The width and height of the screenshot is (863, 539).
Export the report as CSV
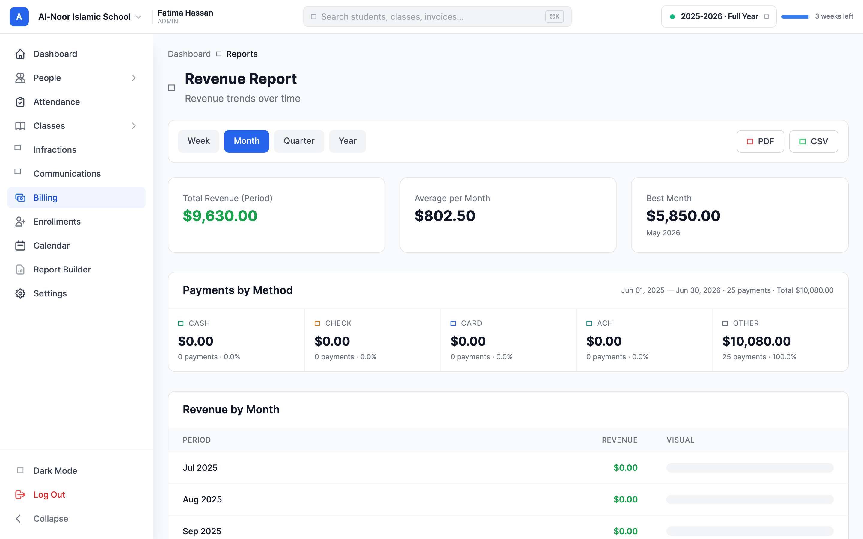pyautogui.click(x=814, y=141)
